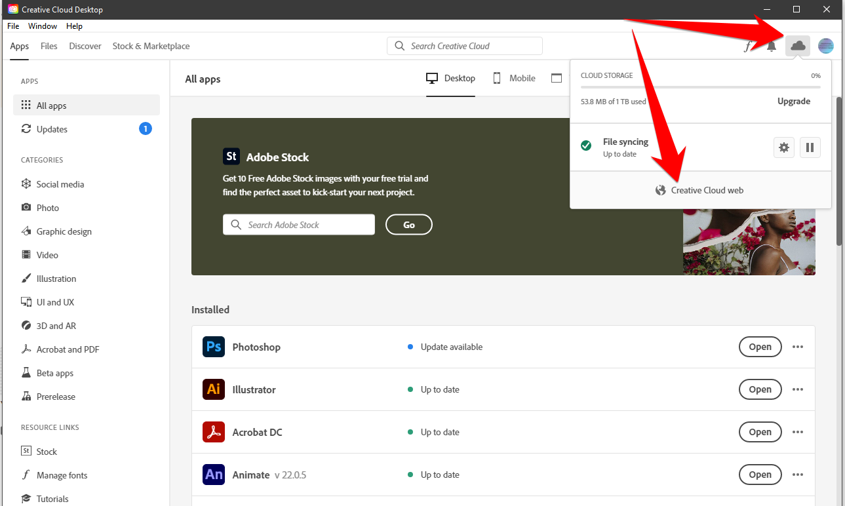845x506 pixels.
Task: Click the Search Creative Cloud field
Action: coord(465,46)
